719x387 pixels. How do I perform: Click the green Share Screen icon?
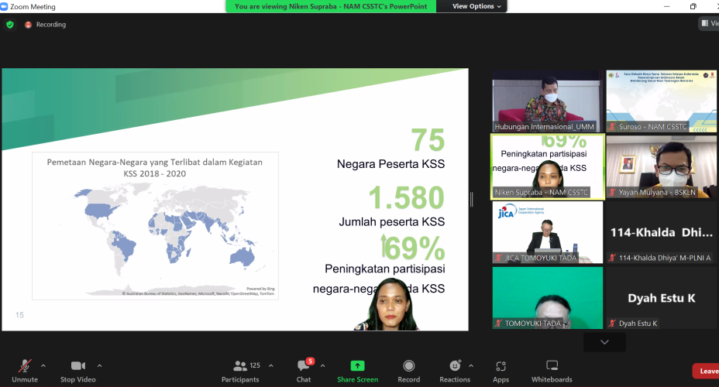tap(357, 365)
